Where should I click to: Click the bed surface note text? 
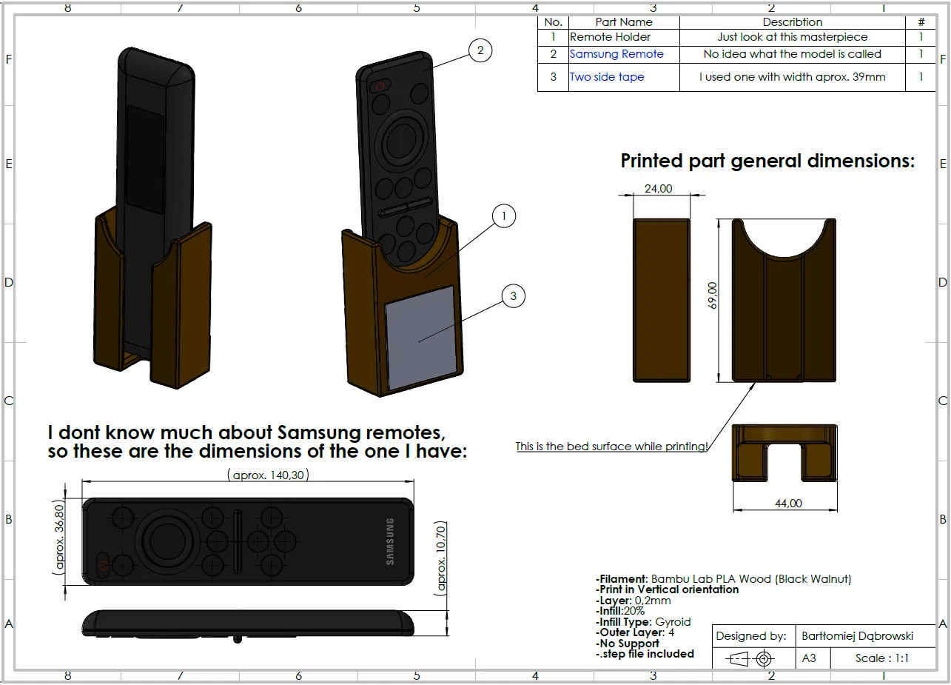pyautogui.click(x=611, y=447)
